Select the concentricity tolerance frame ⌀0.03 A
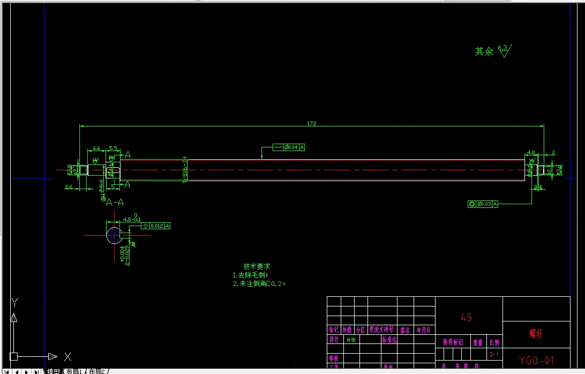Viewport: 585px width, 374px height. [483, 204]
